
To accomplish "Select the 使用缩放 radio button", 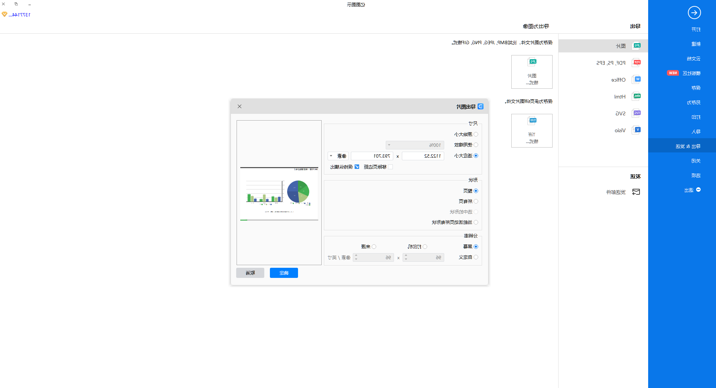I will (x=476, y=145).
